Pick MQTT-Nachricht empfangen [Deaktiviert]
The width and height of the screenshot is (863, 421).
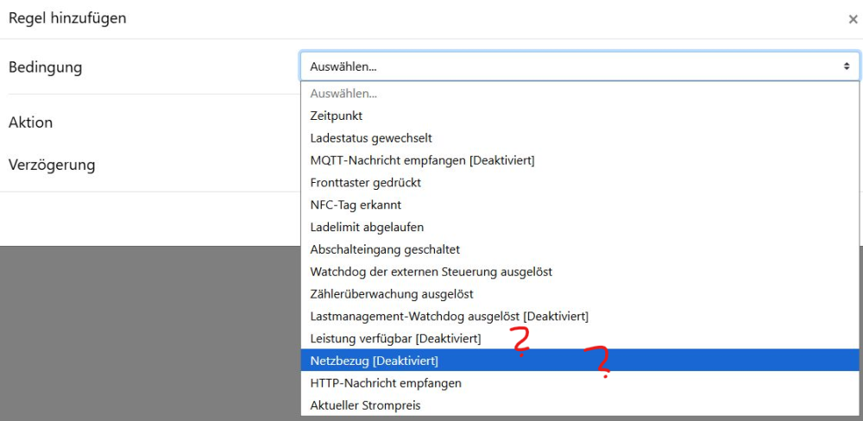[422, 160]
